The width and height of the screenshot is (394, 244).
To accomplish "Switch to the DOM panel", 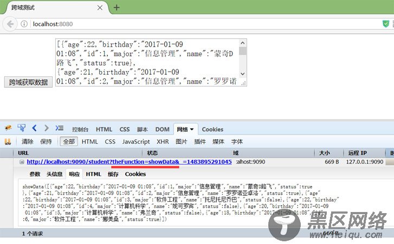I will click(163, 130).
